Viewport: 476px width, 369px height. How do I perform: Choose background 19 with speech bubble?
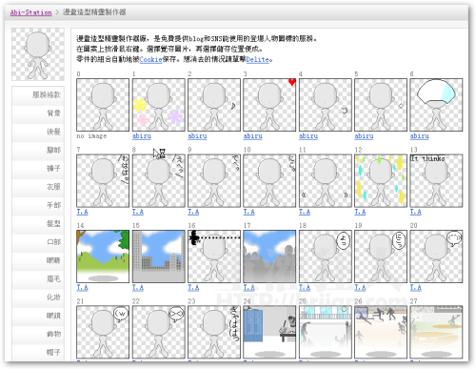(381, 256)
